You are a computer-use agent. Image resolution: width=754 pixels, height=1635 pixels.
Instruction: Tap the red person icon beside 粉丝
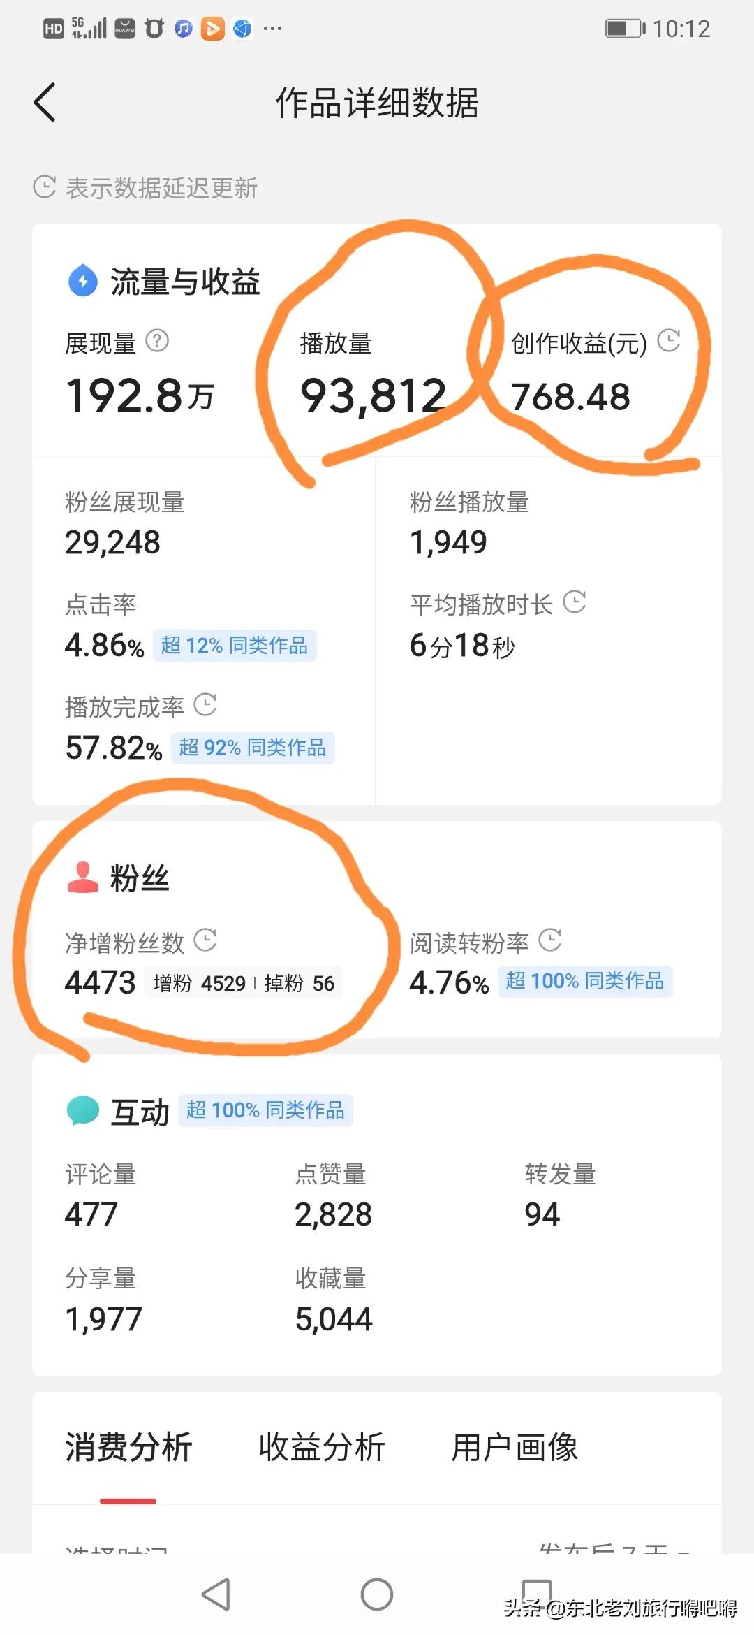pos(82,877)
